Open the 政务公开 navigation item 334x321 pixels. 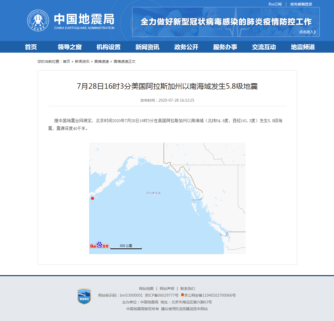click(186, 47)
